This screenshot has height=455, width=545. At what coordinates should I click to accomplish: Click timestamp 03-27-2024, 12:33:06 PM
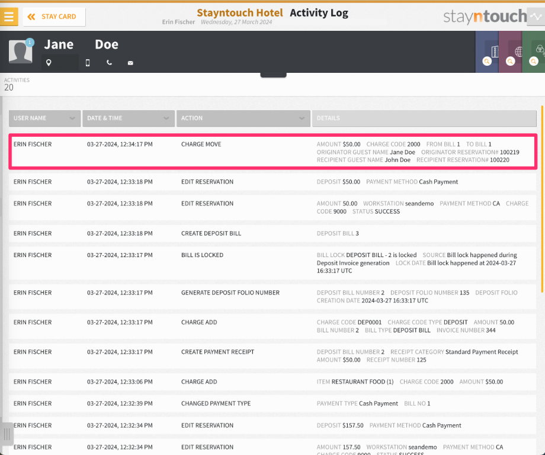pos(120,382)
